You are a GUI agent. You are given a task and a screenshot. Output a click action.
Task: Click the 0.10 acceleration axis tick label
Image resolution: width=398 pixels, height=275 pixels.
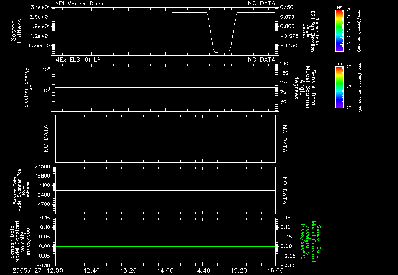click(286, 227)
